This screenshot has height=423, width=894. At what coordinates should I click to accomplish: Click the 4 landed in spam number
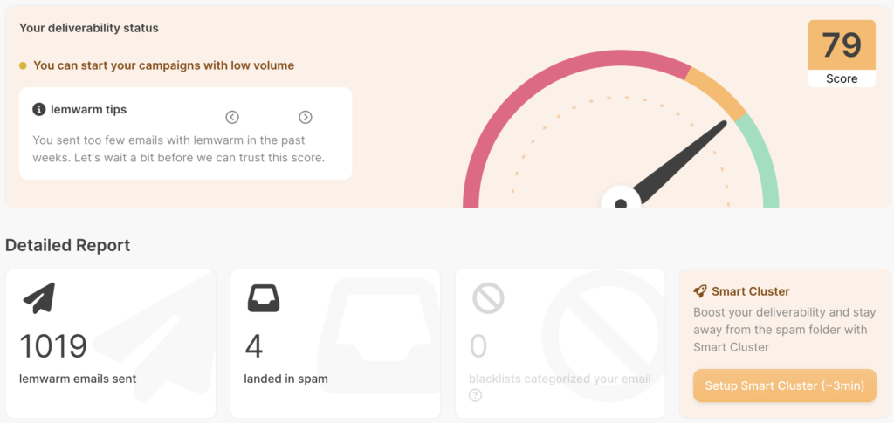253,346
